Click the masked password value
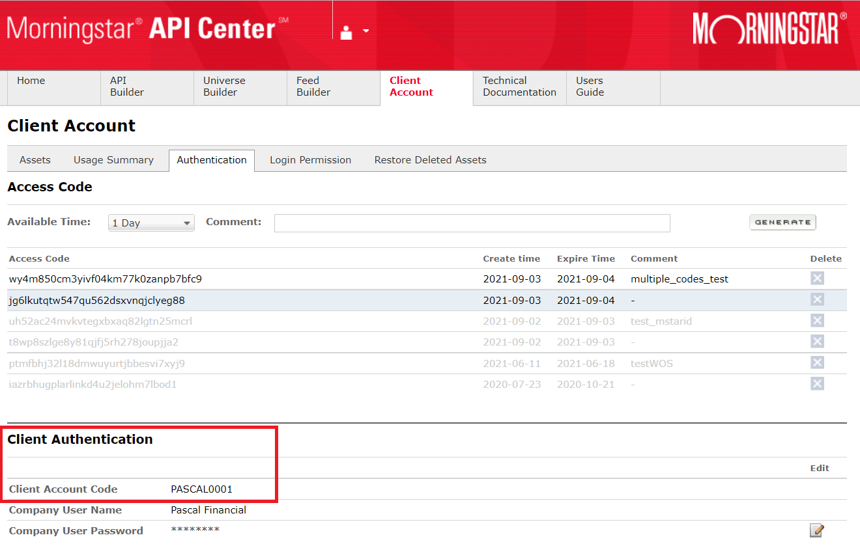The height and width of the screenshot is (559, 860). [195, 530]
